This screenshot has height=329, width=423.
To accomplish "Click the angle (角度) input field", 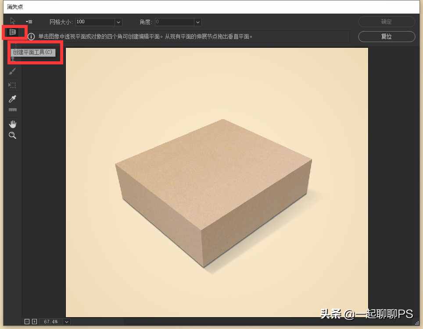I will coord(175,22).
